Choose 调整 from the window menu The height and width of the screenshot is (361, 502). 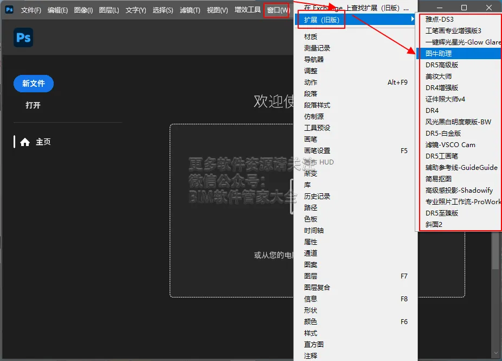coord(356,71)
